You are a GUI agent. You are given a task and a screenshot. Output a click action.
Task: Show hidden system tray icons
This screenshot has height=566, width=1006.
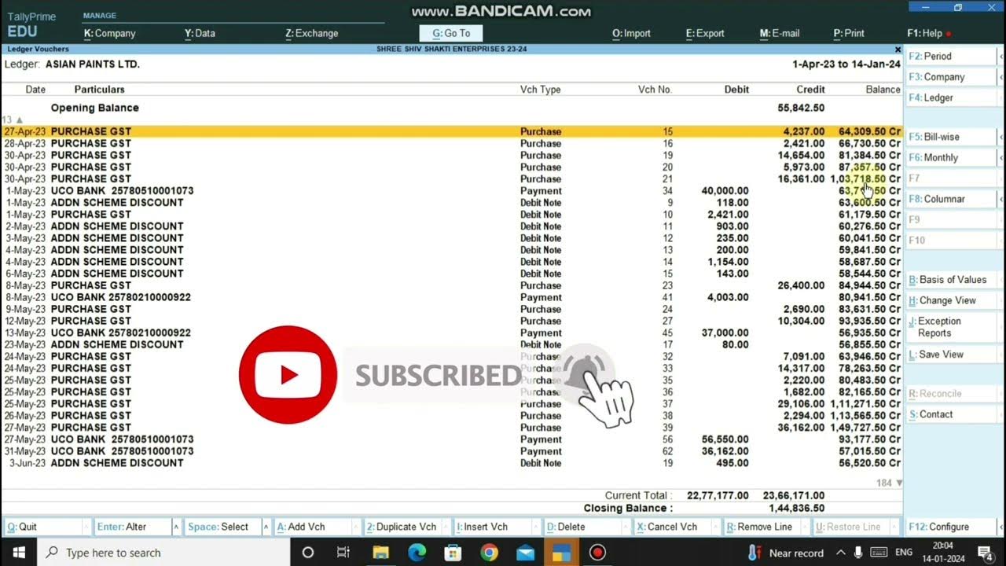point(841,553)
